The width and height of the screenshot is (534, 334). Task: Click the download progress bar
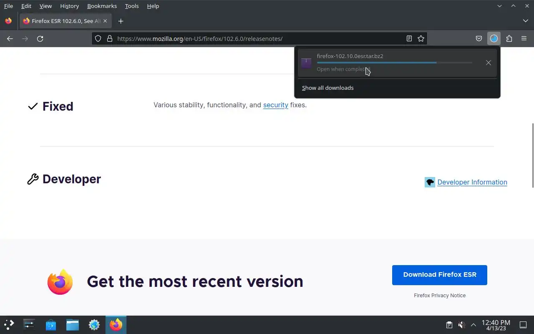click(395, 63)
